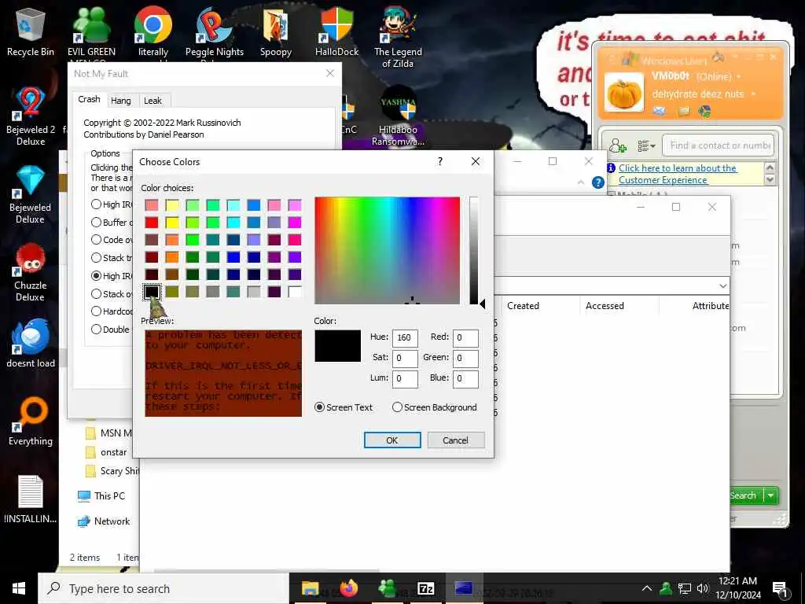Image resolution: width=805 pixels, height=604 pixels.
Task: Open the Peggle Nights desktop shortcut
Action: [214, 31]
